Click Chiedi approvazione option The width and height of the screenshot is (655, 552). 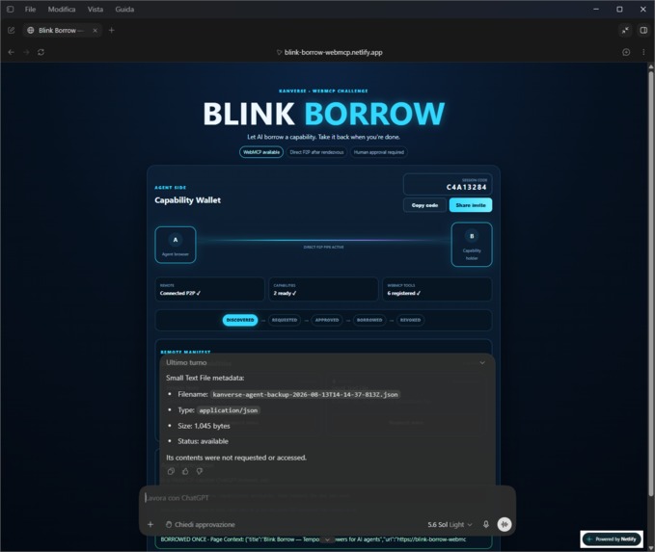(x=200, y=524)
